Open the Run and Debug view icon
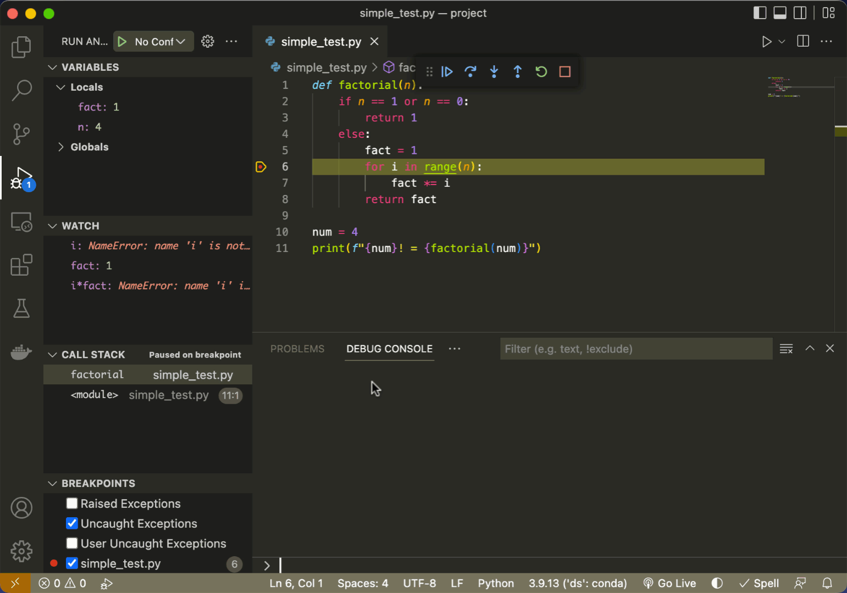 22,178
